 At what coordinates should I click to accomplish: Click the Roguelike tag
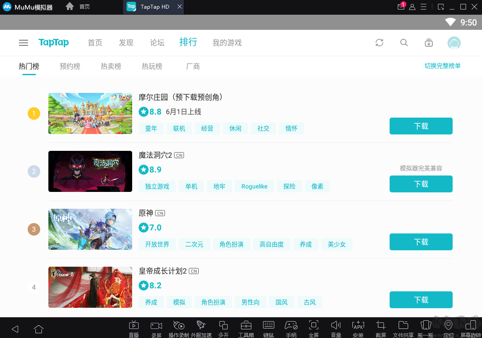pyautogui.click(x=254, y=186)
